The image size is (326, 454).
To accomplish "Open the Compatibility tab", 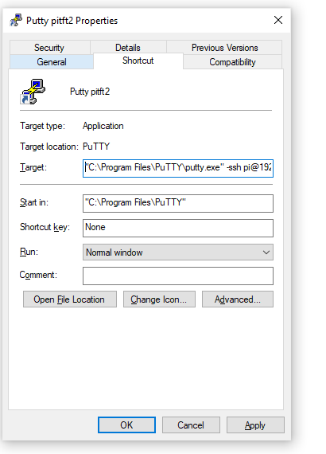I will click(233, 61).
